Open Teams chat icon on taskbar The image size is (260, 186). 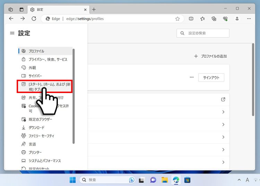click(x=153, y=180)
